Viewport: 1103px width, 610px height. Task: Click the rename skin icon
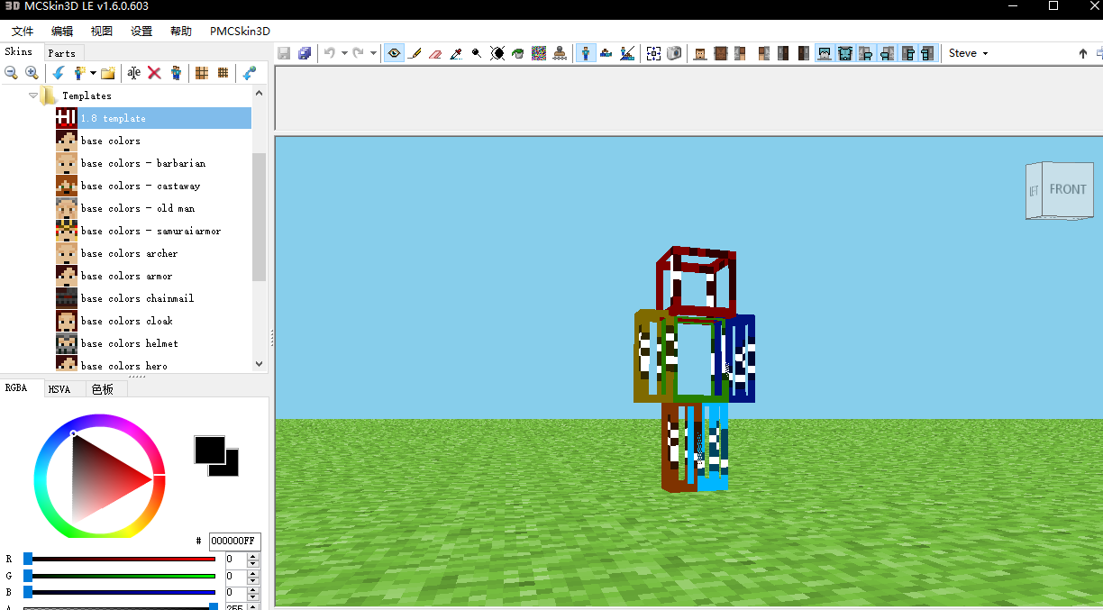coord(133,73)
